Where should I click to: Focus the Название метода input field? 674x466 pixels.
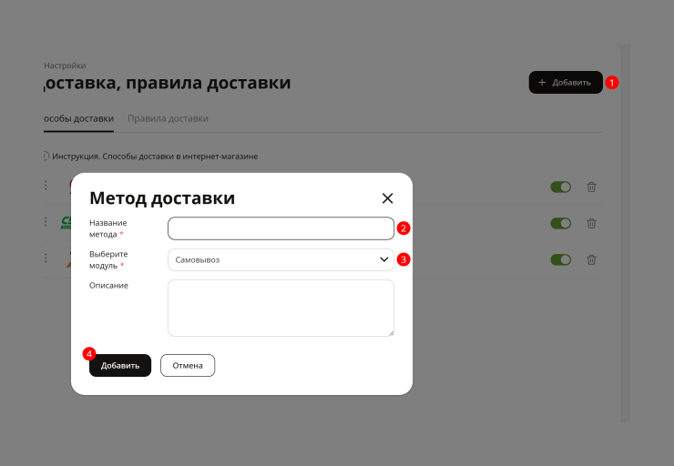click(281, 228)
